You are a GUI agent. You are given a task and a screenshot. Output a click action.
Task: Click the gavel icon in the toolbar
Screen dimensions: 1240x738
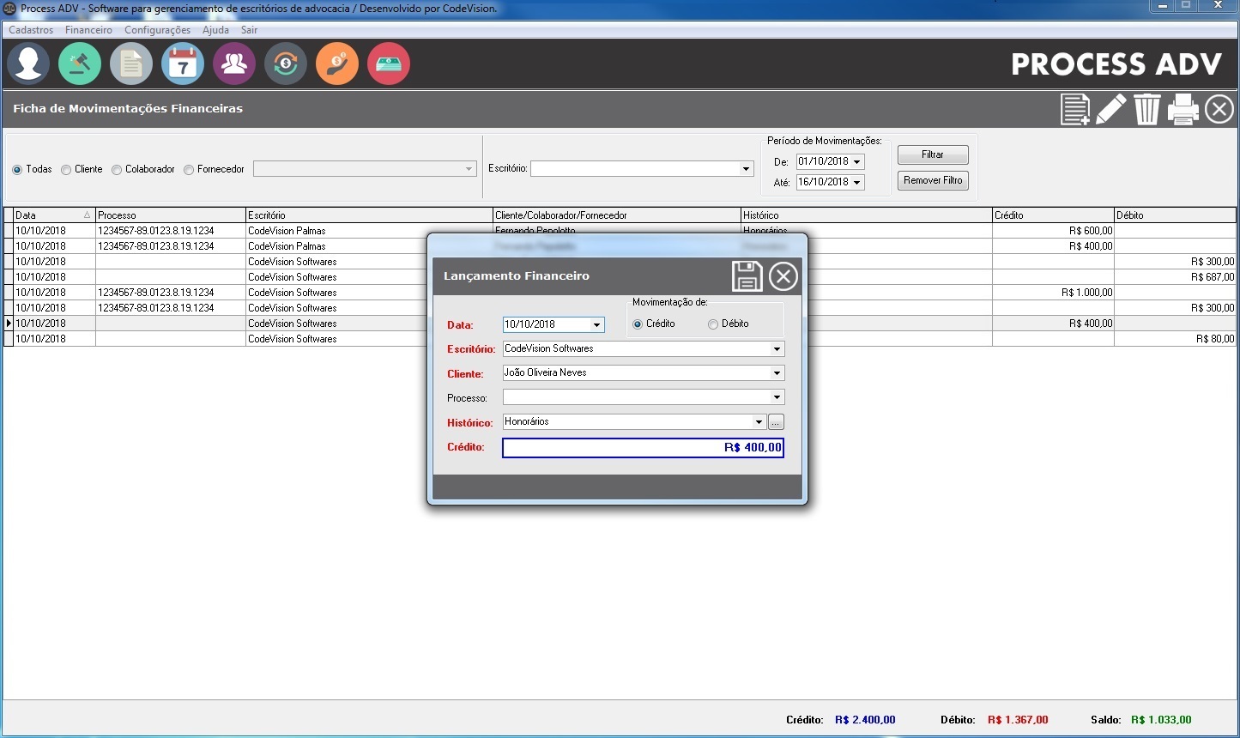(x=80, y=64)
